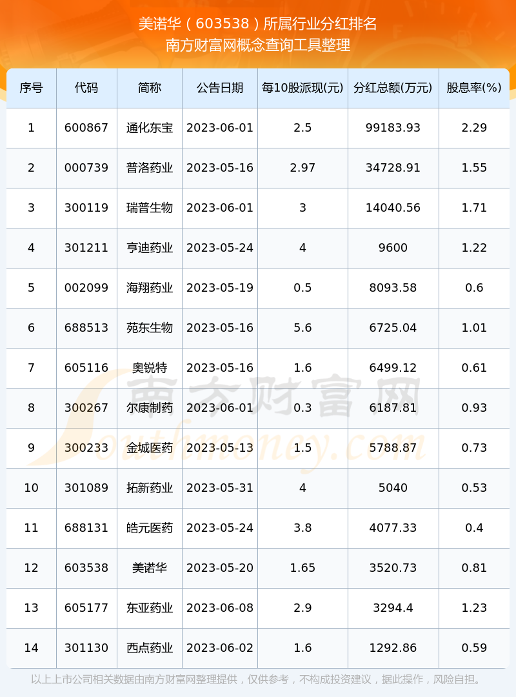The image size is (516, 697).
Task: Click dividend total 5040
Action: coord(393,488)
